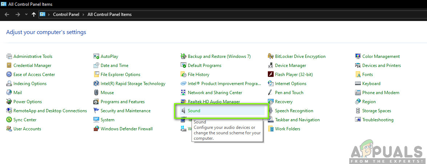The image size is (427, 164).
Task: Click the Flash Player icon
Action: 271,75
